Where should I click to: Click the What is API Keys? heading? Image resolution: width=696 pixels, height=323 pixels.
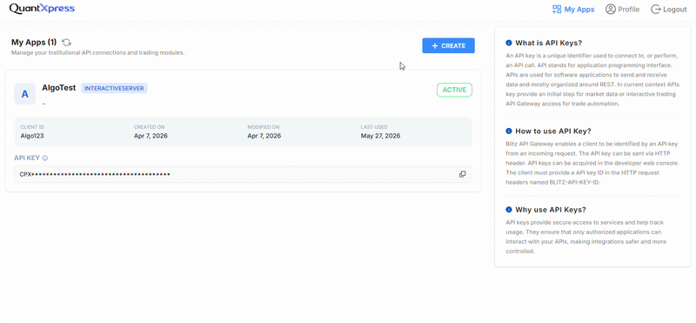pyautogui.click(x=549, y=44)
